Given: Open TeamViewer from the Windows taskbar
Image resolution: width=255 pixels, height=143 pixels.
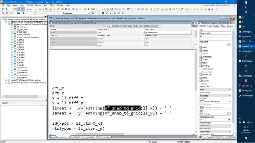Looking at the screenshot, I should [246, 61].
